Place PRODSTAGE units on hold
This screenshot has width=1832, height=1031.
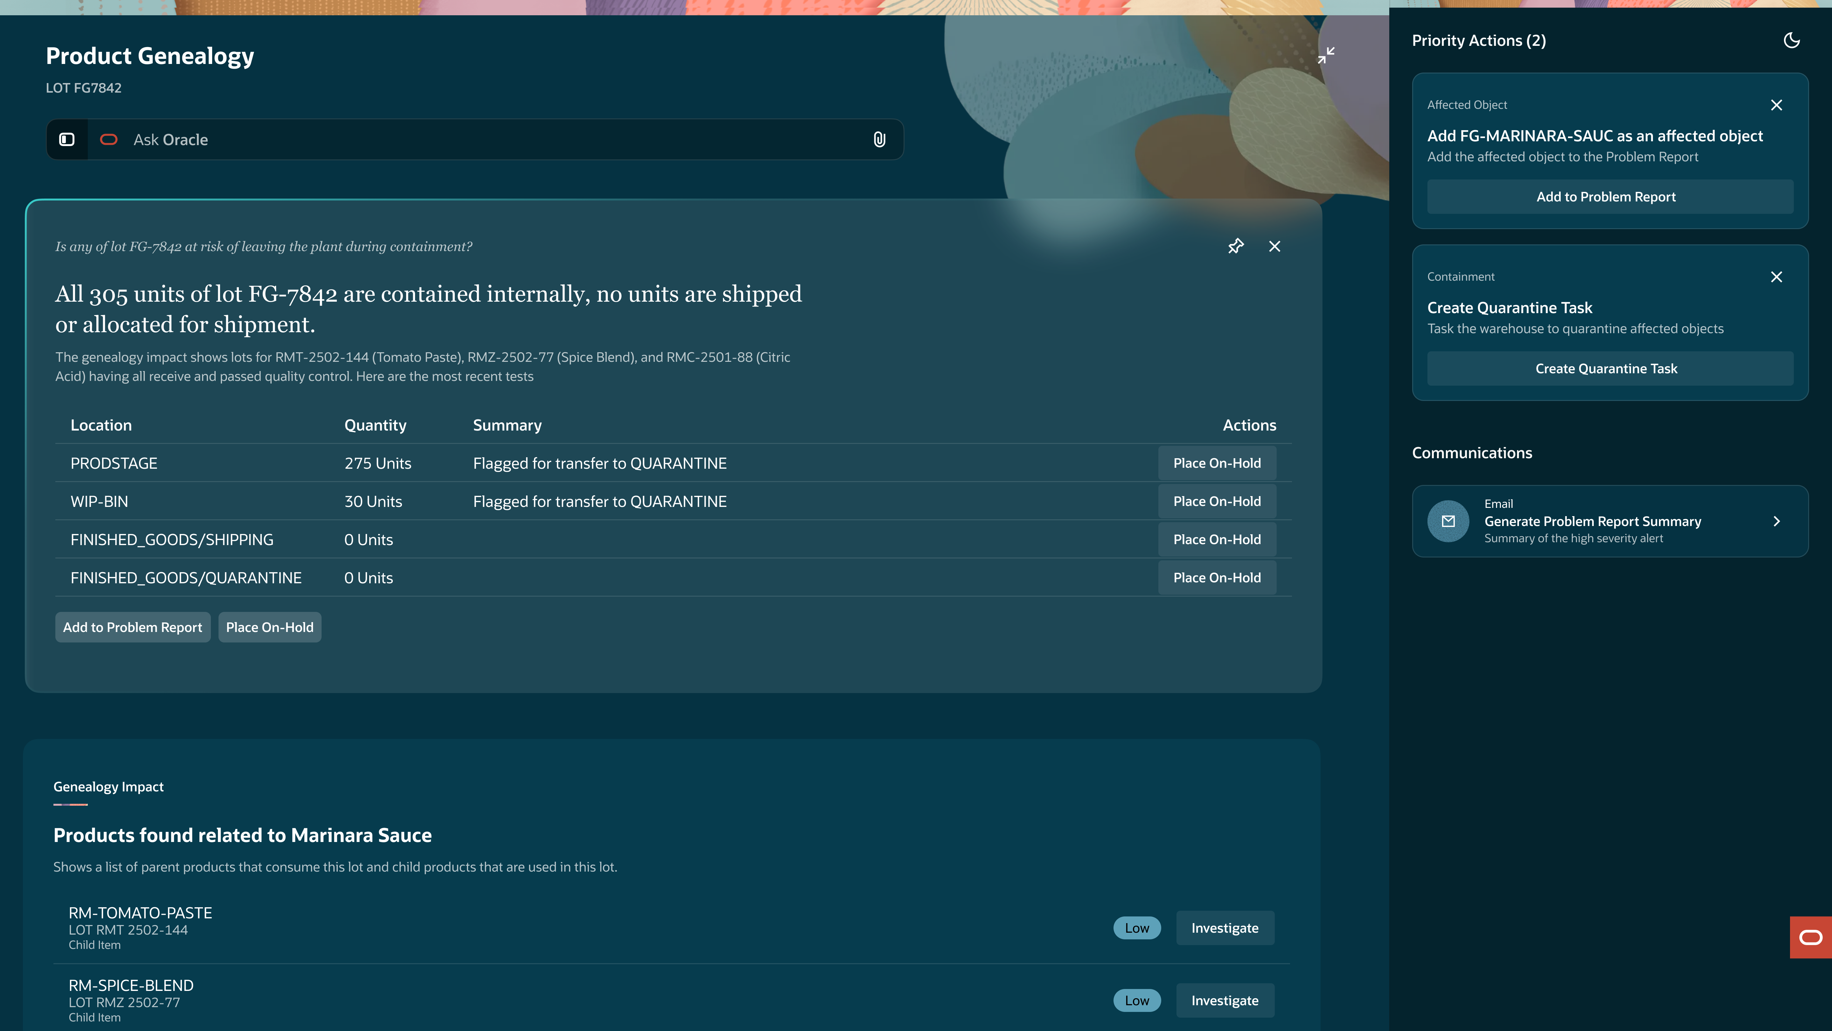pyautogui.click(x=1217, y=463)
